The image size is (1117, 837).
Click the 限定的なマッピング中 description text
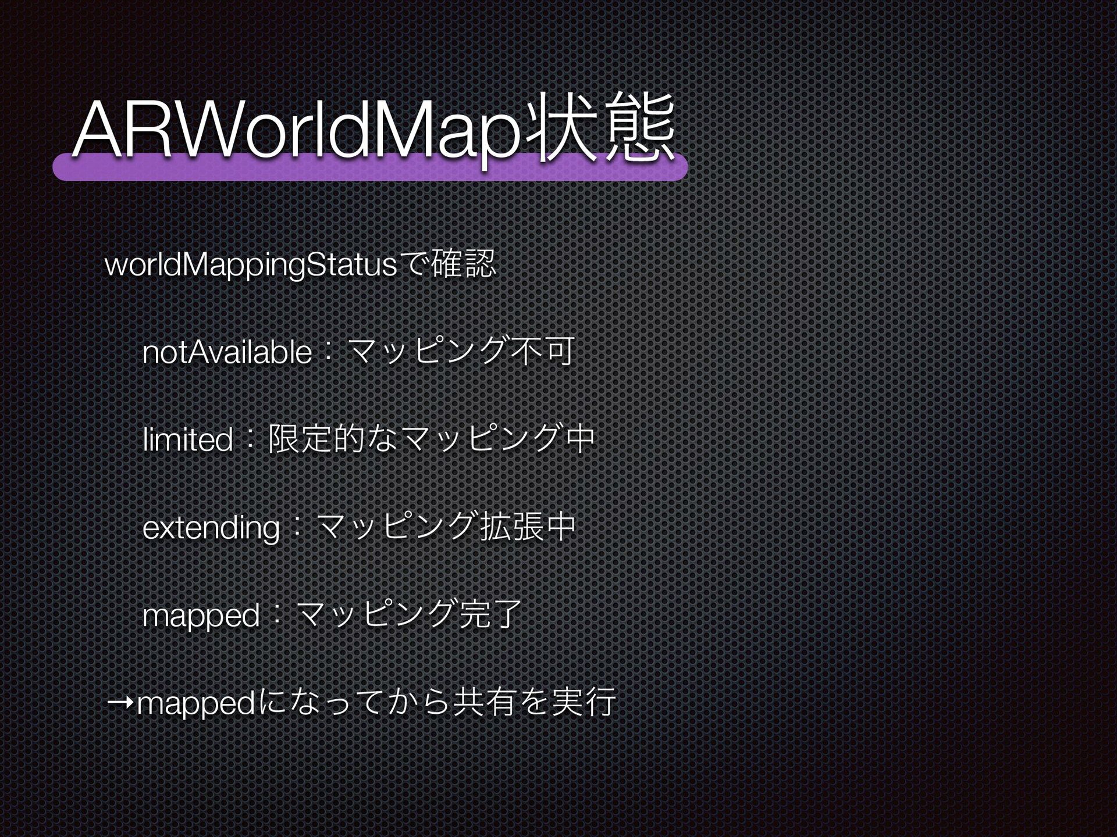(431, 439)
